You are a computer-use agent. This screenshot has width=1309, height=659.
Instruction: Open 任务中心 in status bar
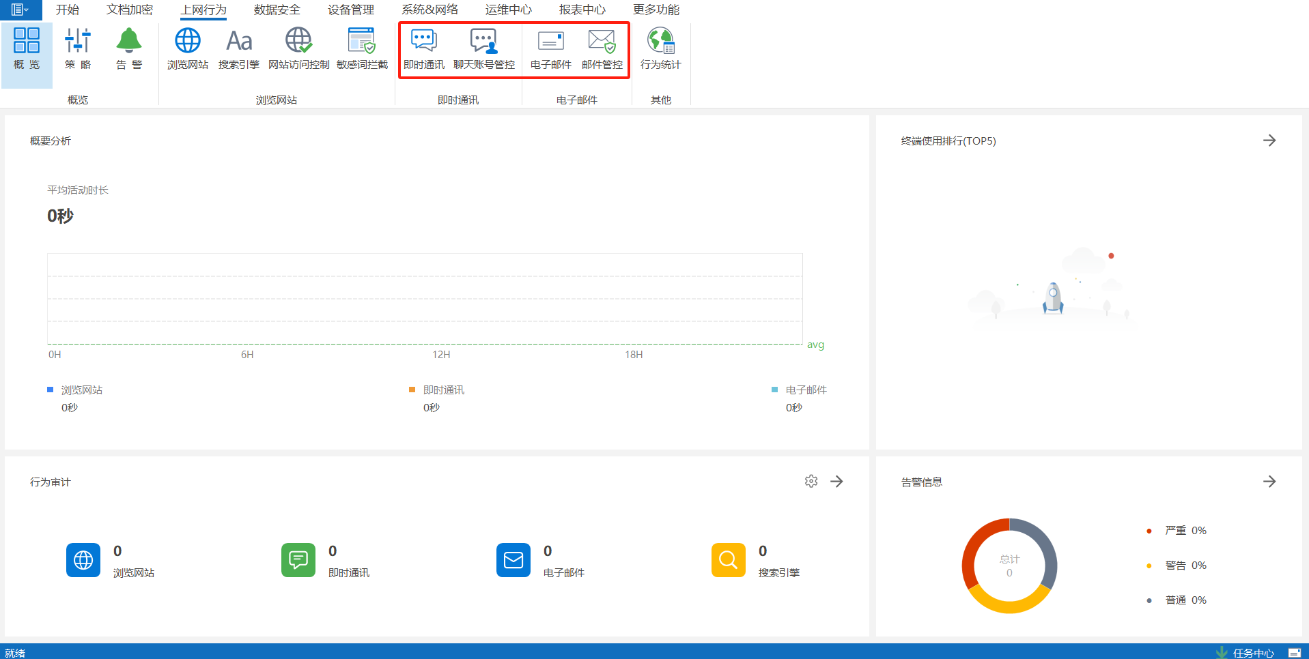pos(1252,653)
